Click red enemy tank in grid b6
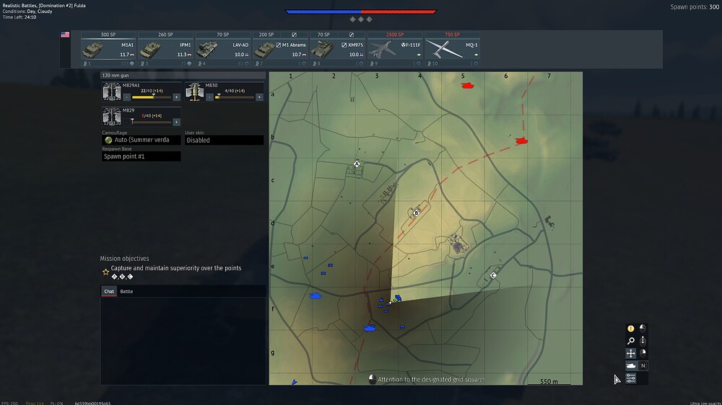The image size is (722, 405). [x=521, y=141]
